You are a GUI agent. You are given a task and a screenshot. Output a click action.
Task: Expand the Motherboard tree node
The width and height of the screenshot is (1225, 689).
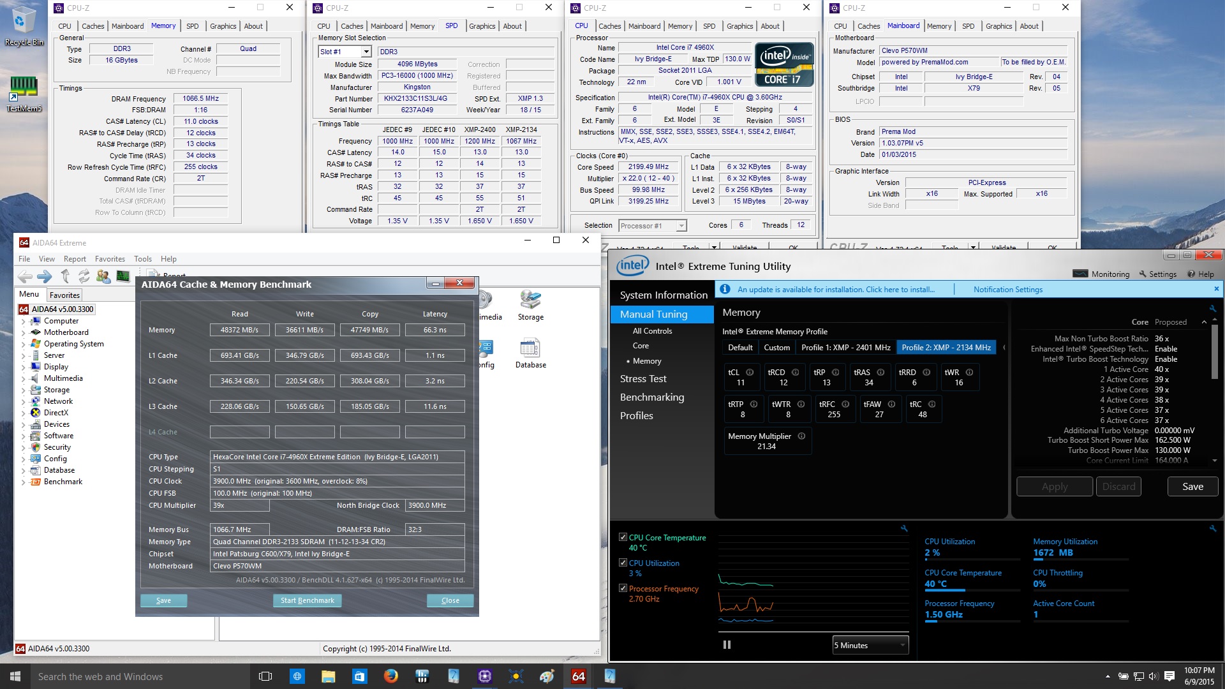tap(24, 332)
